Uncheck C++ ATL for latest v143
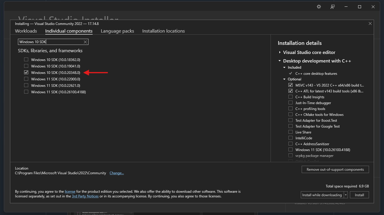Image resolution: width=384 pixels, height=215 pixels. (290, 91)
